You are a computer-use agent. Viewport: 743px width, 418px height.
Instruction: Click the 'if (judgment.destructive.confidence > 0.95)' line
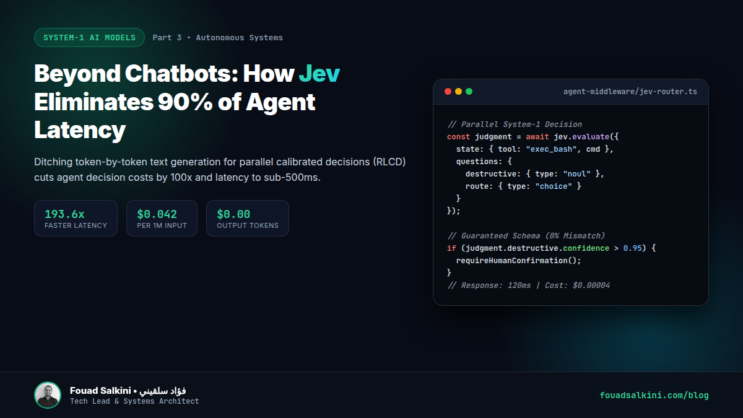551,248
